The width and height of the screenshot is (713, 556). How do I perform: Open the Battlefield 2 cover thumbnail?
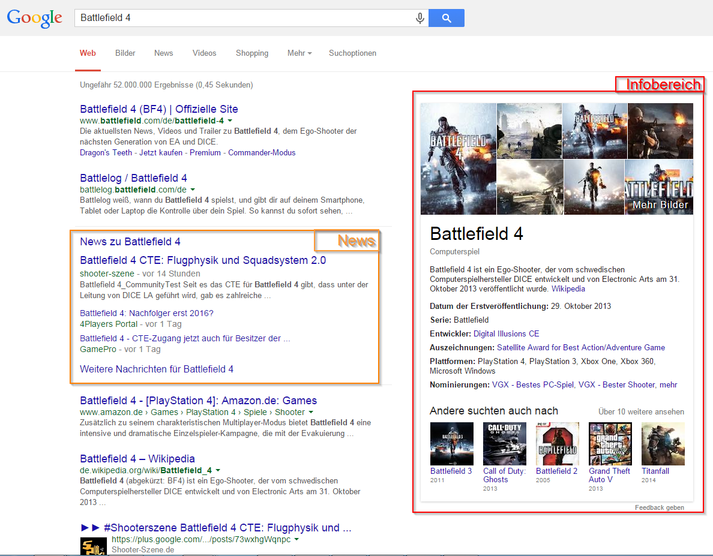[558, 444]
